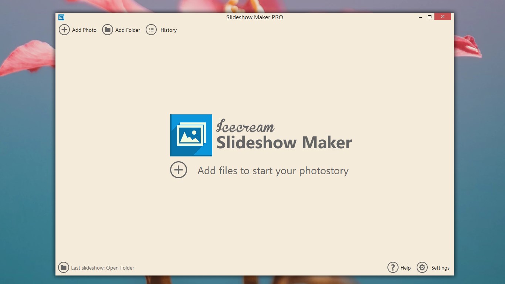Click the 'Slideshow Maker PRO' window title
Image resolution: width=505 pixels, height=284 pixels.
pos(255,17)
